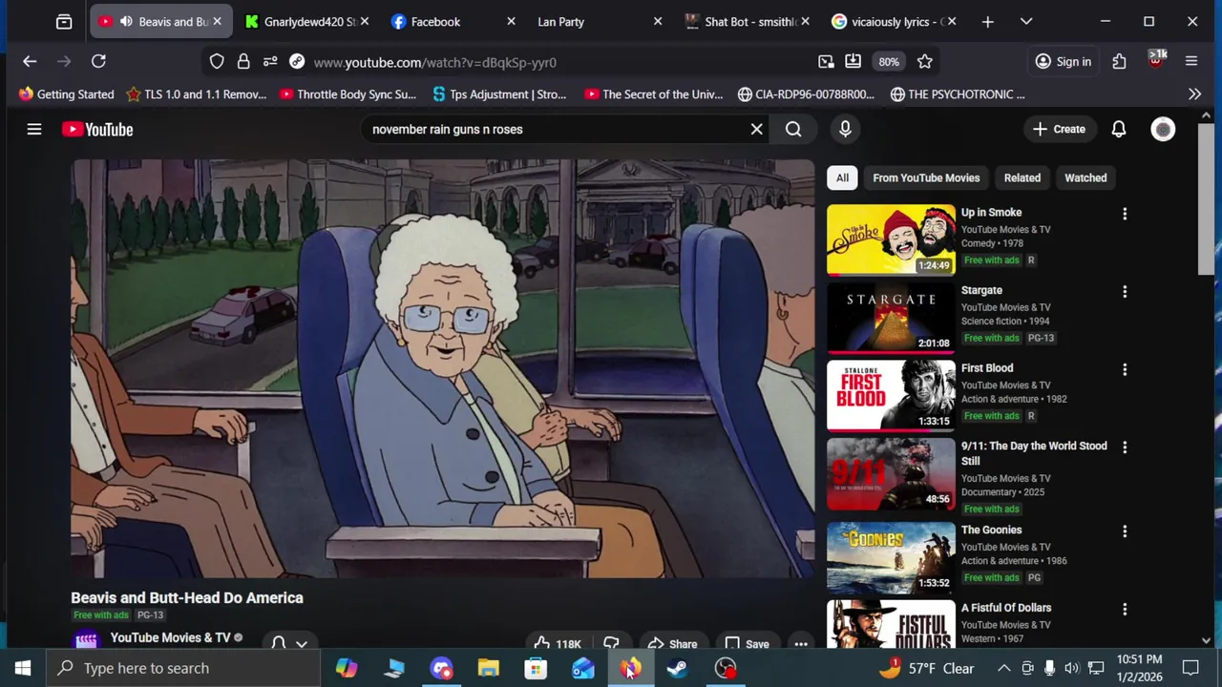1222x687 pixels.
Task: Clear the YouTube search box text
Action: click(756, 129)
